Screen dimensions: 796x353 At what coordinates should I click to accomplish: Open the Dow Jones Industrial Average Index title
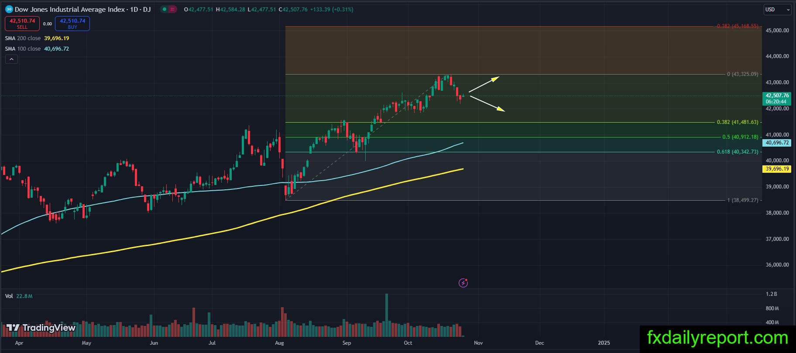pos(82,9)
